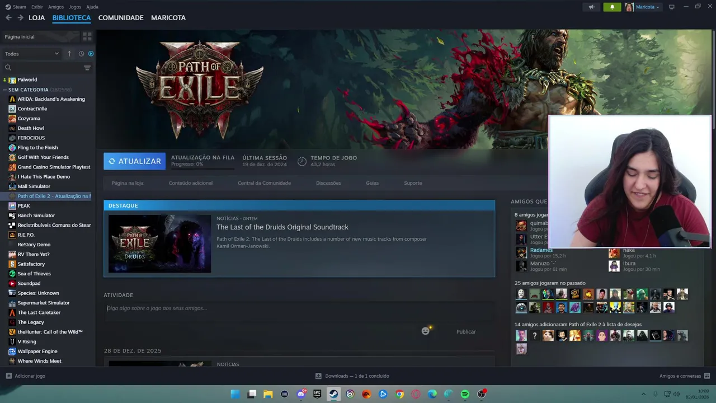716x403 pixels.
Task: Open Google Chrome from taskbar
Action: [399, 394]
